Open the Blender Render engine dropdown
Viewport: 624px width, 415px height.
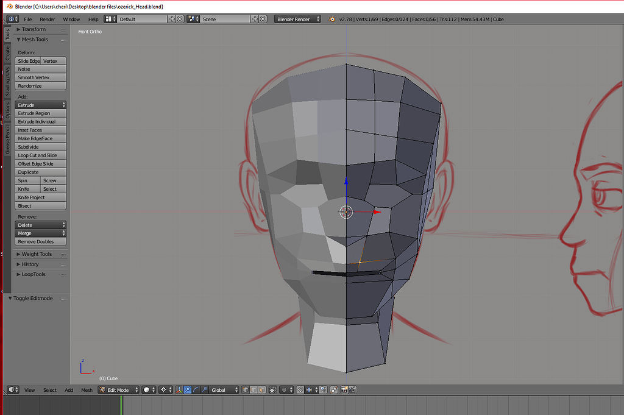(x=297, y=19)
